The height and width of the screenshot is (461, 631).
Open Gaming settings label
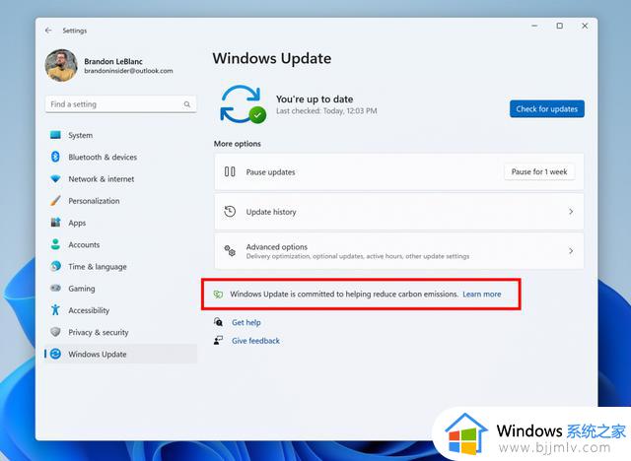(82, 289)
